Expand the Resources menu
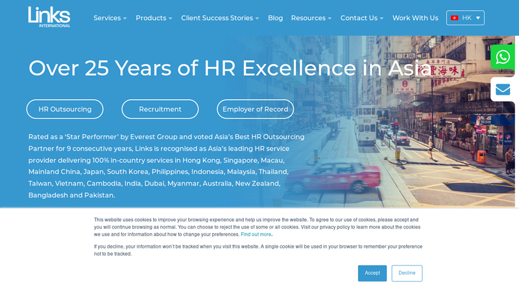 [311, 18]
